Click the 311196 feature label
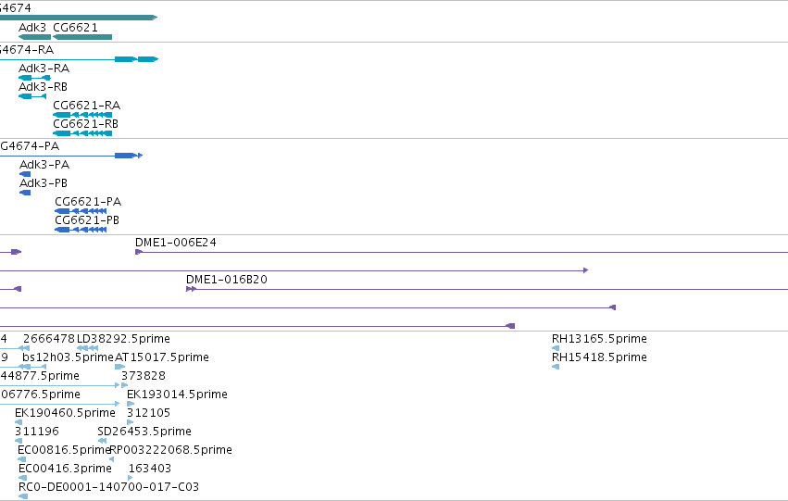Screen dimensions: 788x501 (x=37, y=432)
